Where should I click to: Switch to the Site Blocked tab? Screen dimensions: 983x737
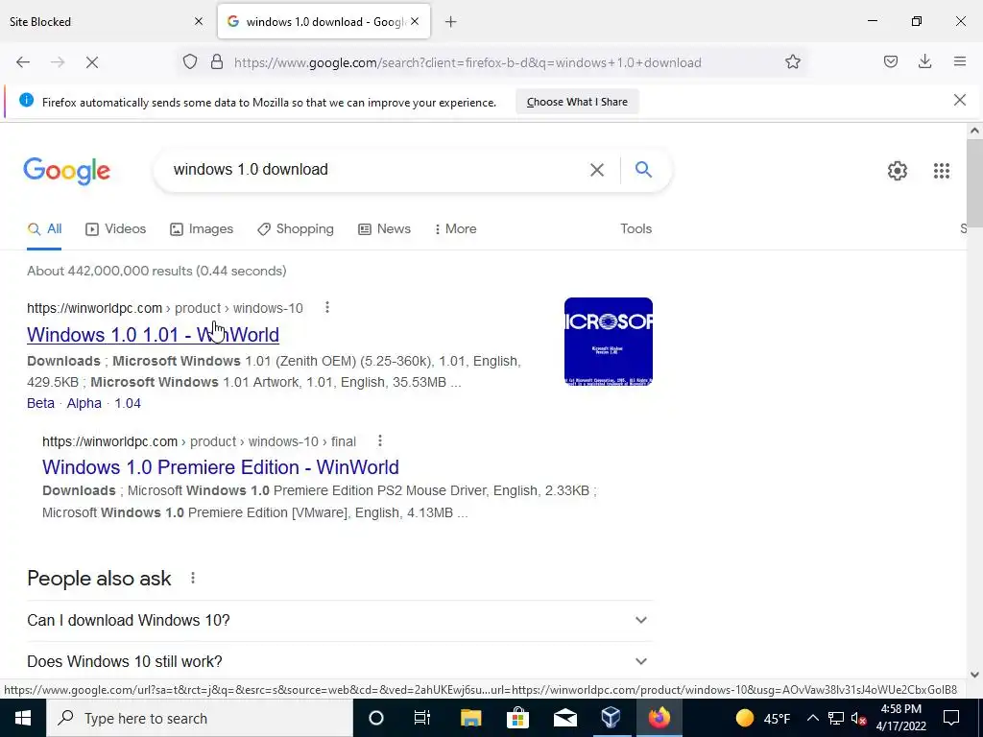pyautogui.click(x=107, y=22)
